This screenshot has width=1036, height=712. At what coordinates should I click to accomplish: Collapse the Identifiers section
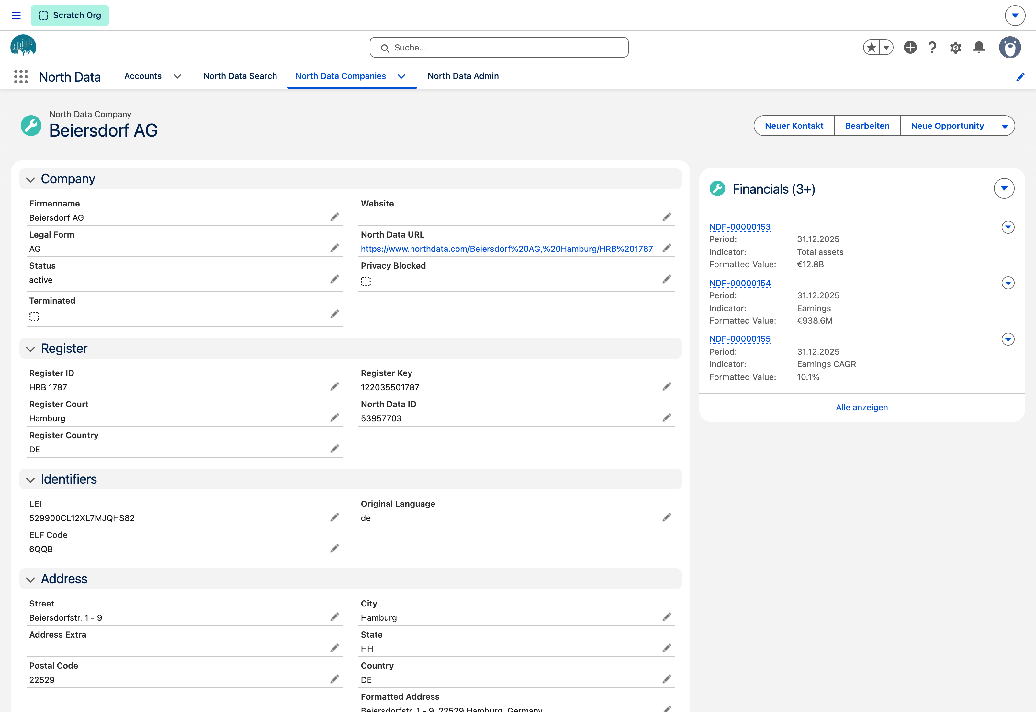(30, 480)
